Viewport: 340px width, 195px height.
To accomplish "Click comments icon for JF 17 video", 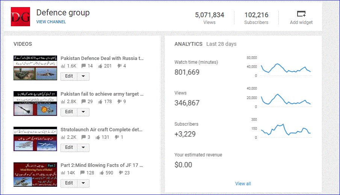I will pos(82,173).
